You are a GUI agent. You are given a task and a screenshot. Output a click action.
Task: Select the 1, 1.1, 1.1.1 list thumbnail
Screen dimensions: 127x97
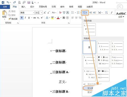click(103, 47)
